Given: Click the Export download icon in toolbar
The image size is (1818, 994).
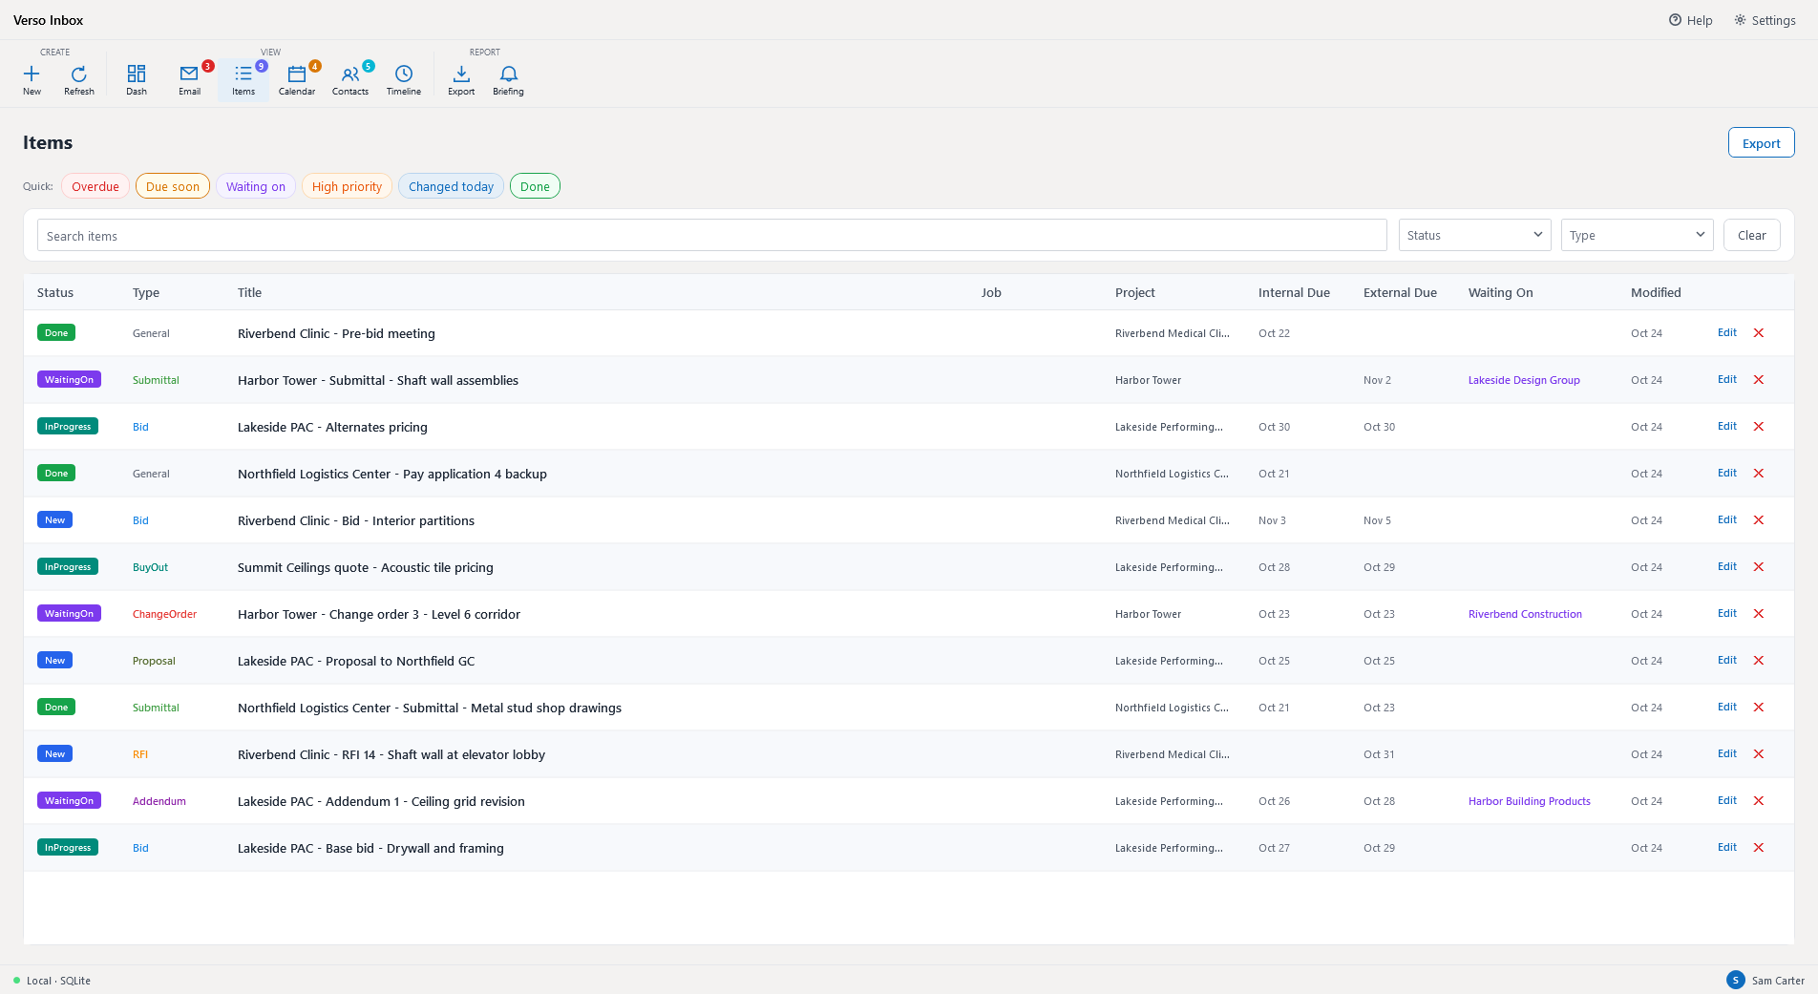Looking at the screenshot, I should coord(461,74).
